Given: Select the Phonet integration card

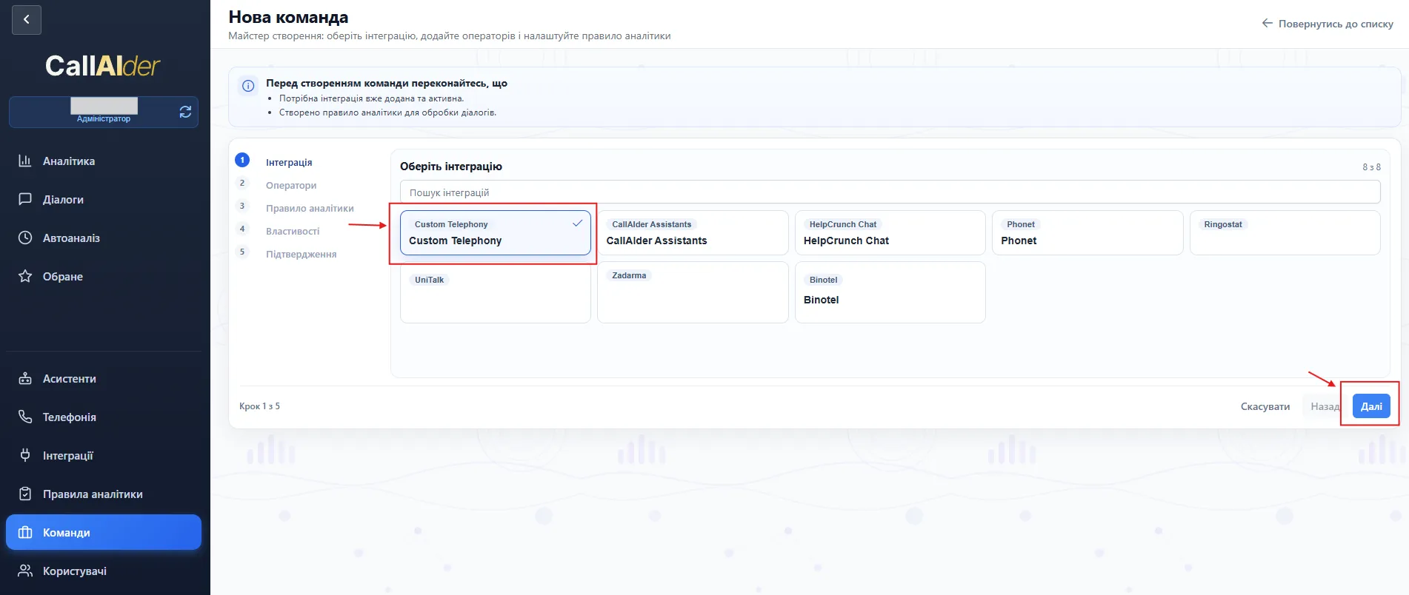Looking at the screenshot, I should click(x=1087, y=232).
